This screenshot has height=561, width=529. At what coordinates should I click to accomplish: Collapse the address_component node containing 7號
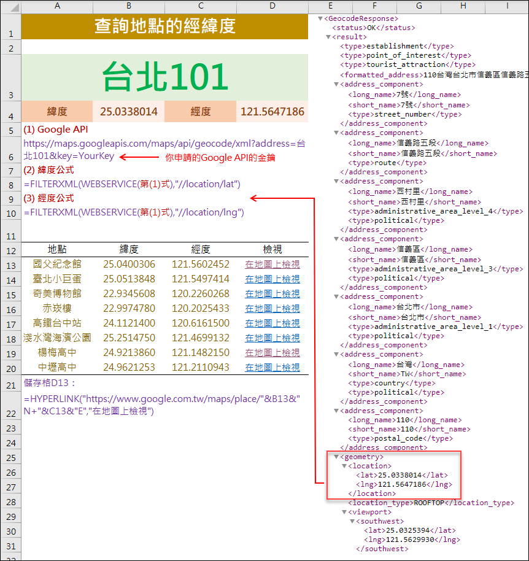point(336,85)
